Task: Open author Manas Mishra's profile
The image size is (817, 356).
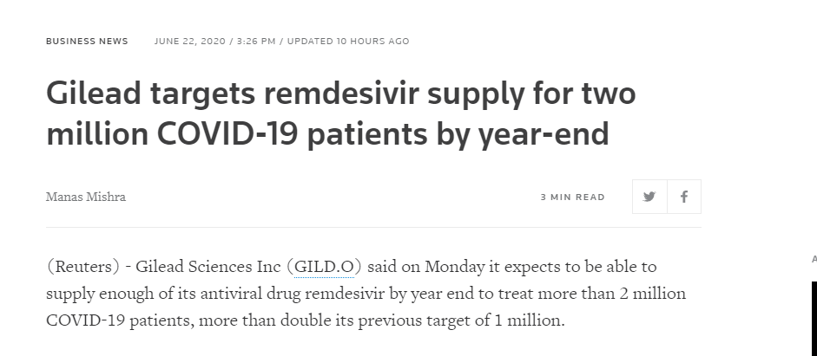Action: pyautogui.click(x=86, y=197)
